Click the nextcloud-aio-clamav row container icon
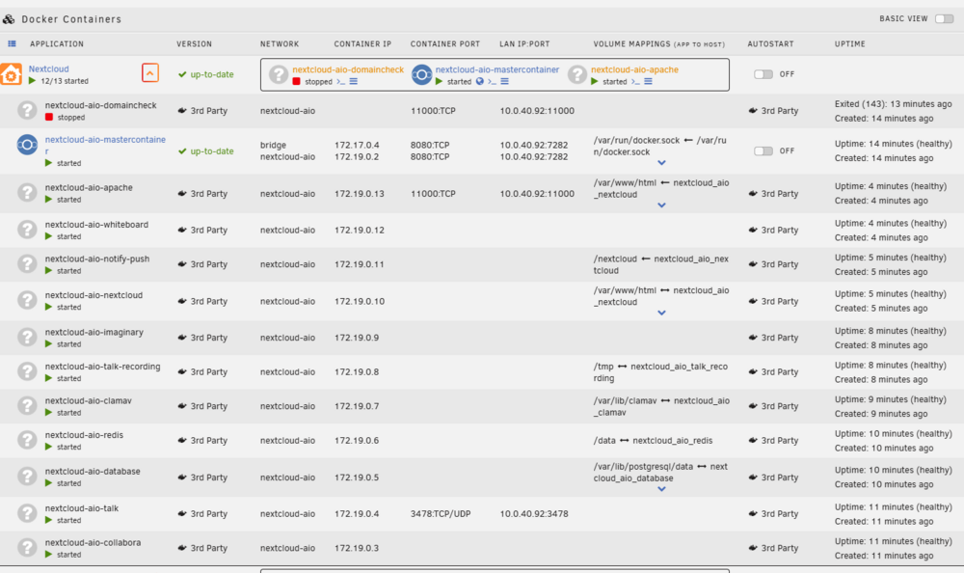The image size is (964, 573). click(26, 405)
